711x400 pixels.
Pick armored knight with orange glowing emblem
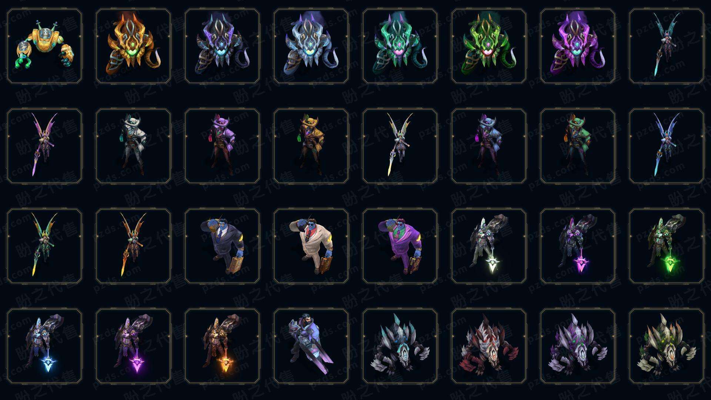pyautogui.click(x=222, y=346)
